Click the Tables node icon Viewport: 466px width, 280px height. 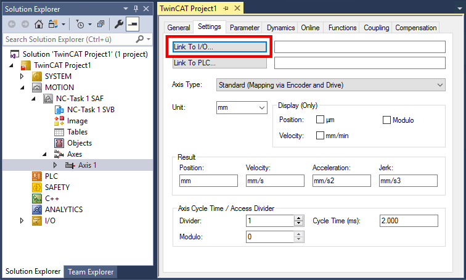click(x=59, y=132)
